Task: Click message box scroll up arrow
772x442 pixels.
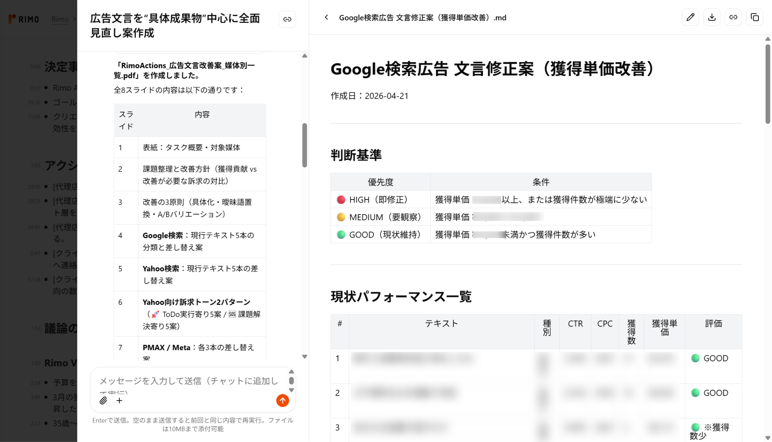Action: click(291, 372)
